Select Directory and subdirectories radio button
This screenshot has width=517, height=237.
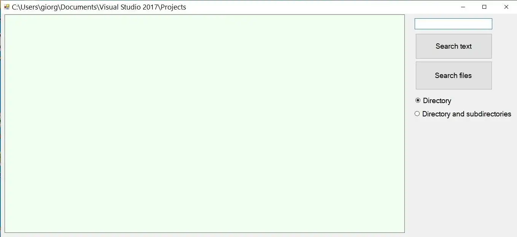417,114
